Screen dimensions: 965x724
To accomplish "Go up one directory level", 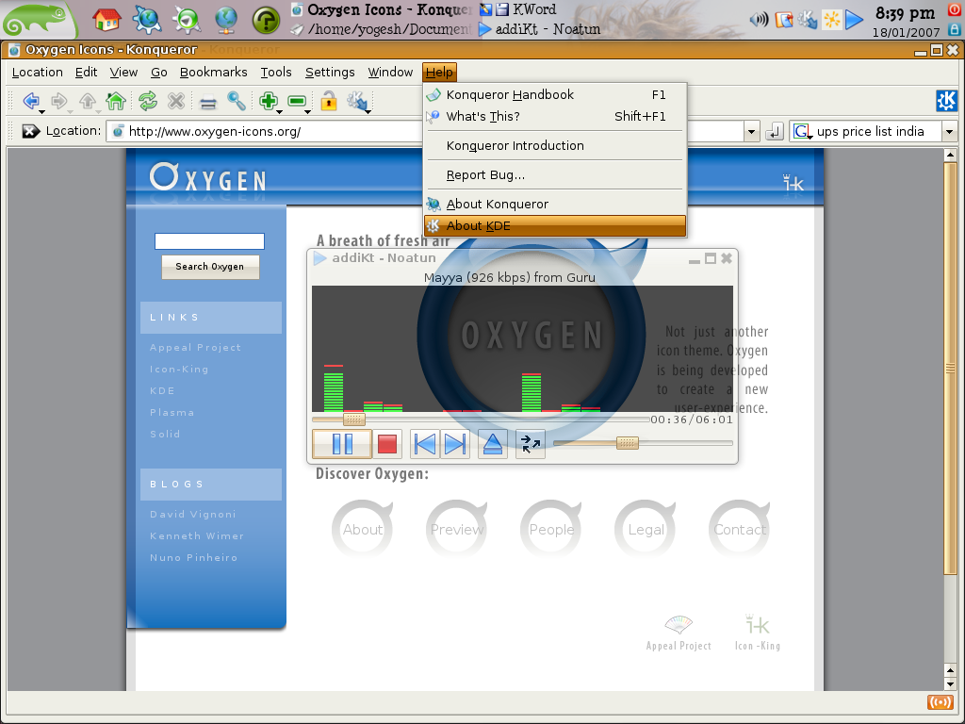I will click(88, 100).
